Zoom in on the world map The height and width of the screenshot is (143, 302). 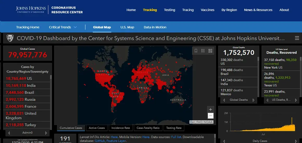[211, 109]
